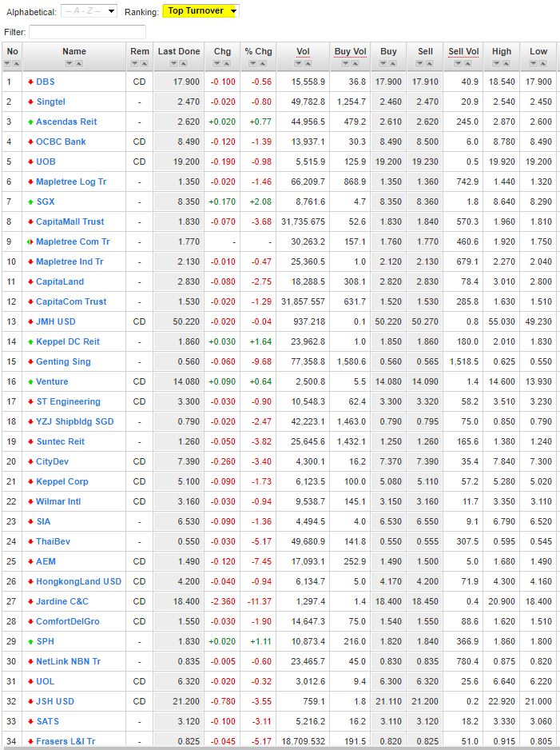The width and height of the screenshot is (560, 750).
Task: Open the CapitaMall Trust link
Action: (x=70, y=222)
